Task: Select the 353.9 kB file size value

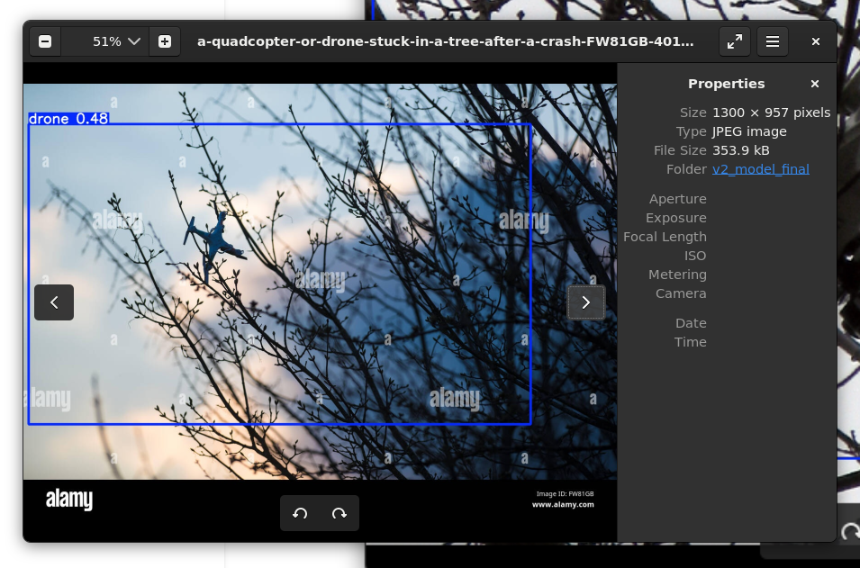Action: (x=740, y=150)
